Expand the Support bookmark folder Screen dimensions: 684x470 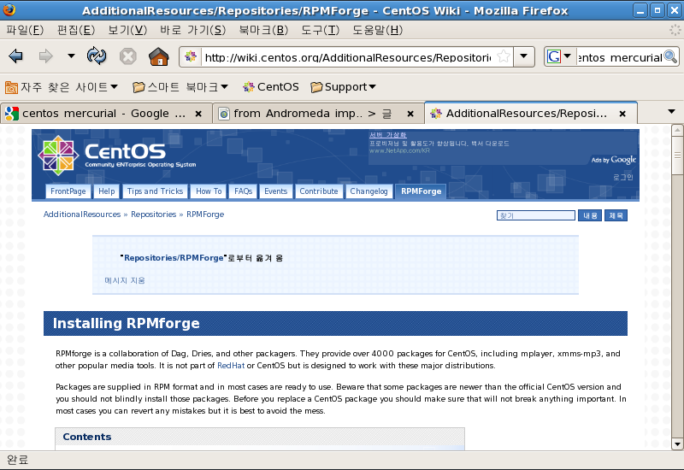[x=344, y=87]
